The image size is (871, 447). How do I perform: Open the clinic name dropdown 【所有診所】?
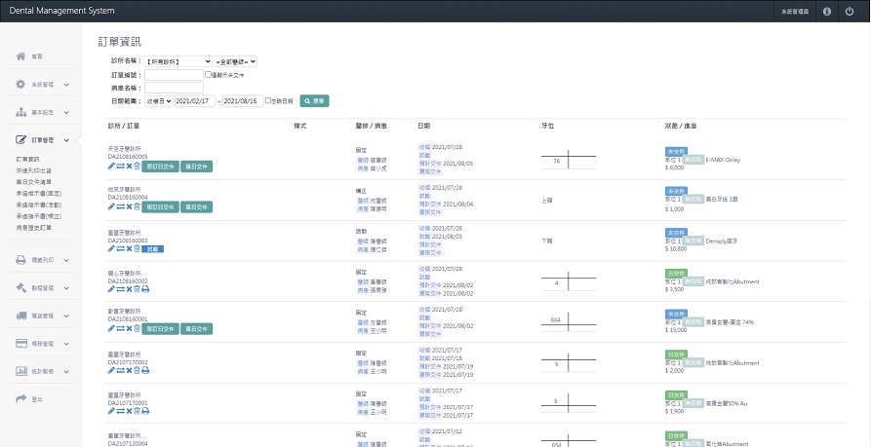[178, 61]
